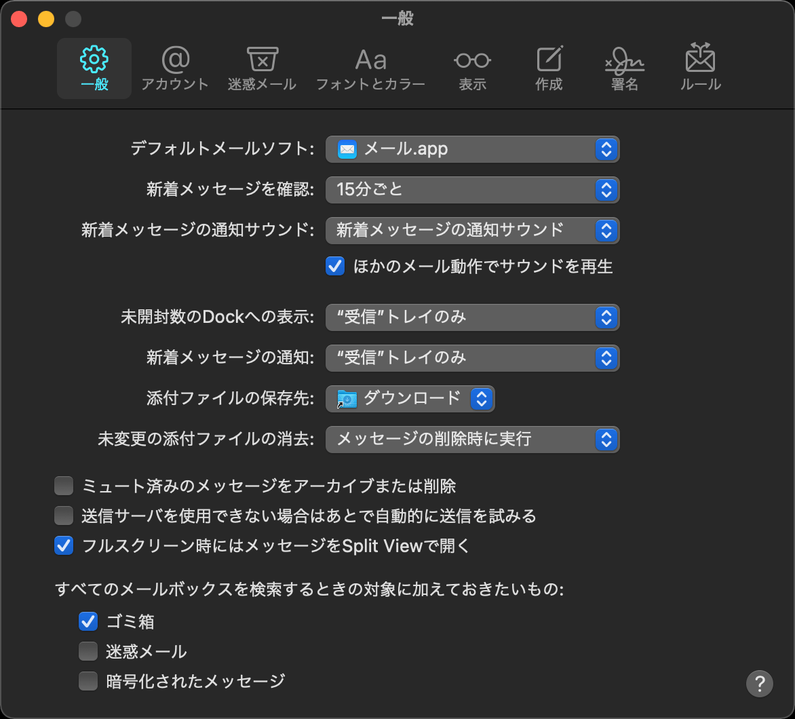Open the 未開封数のDockへの表示 dropdown
Image resolution: width=795 pixels, height=719 pixels.
[472, 317]
